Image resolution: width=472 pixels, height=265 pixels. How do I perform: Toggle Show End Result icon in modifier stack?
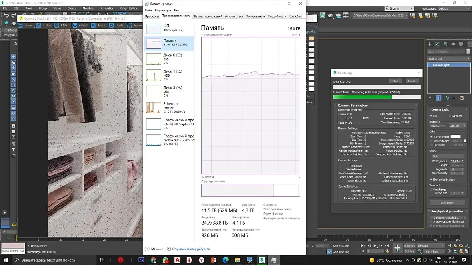pyautogui.click(x=438, y=98)
